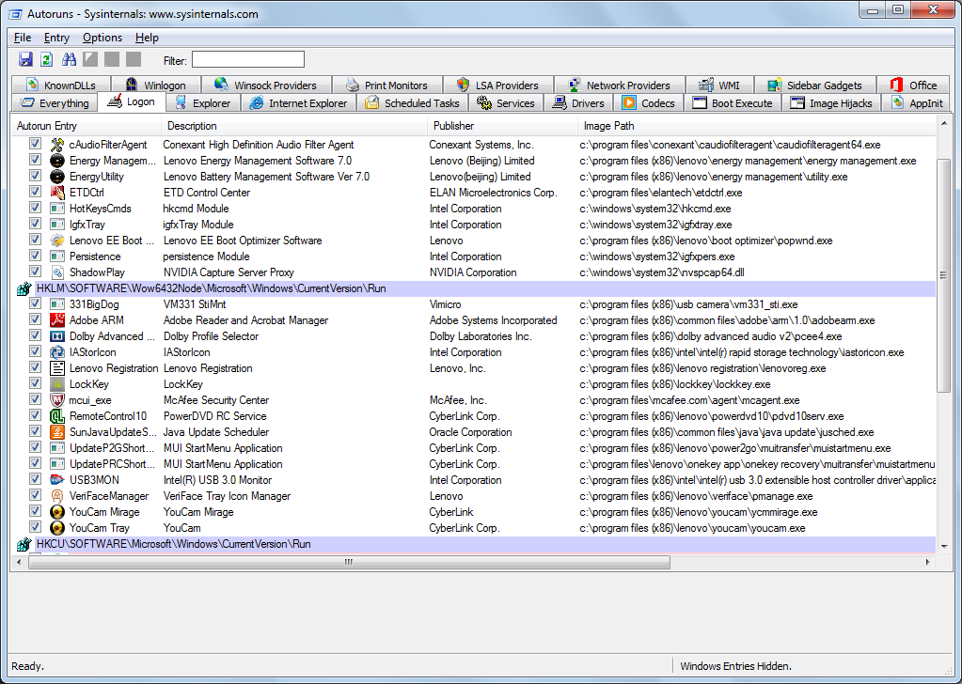Click the ETDCtrl entry icon
Viewport: 962px width, 684px height.
tap(56, 193)
